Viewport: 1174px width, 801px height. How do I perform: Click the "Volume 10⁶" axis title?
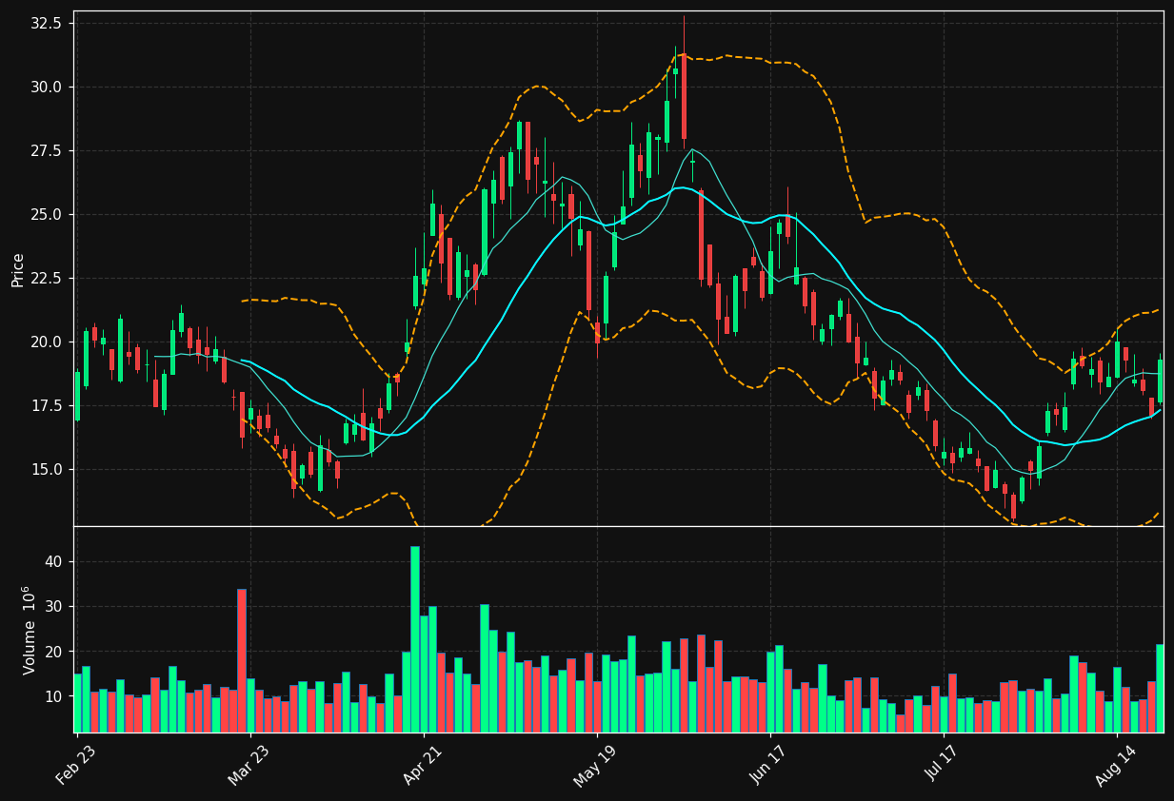tap(29, 630)
